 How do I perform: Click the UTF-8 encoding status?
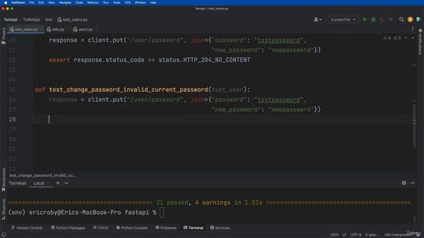[x=356, y=235]
